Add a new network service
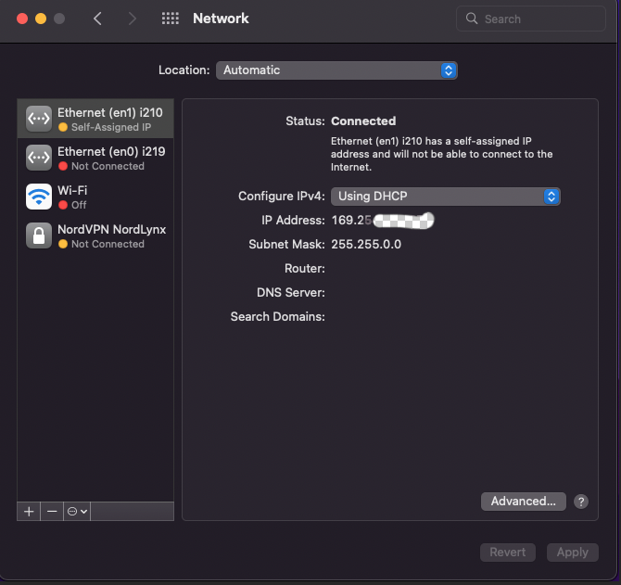621x585 pixels. coord(29,512)
